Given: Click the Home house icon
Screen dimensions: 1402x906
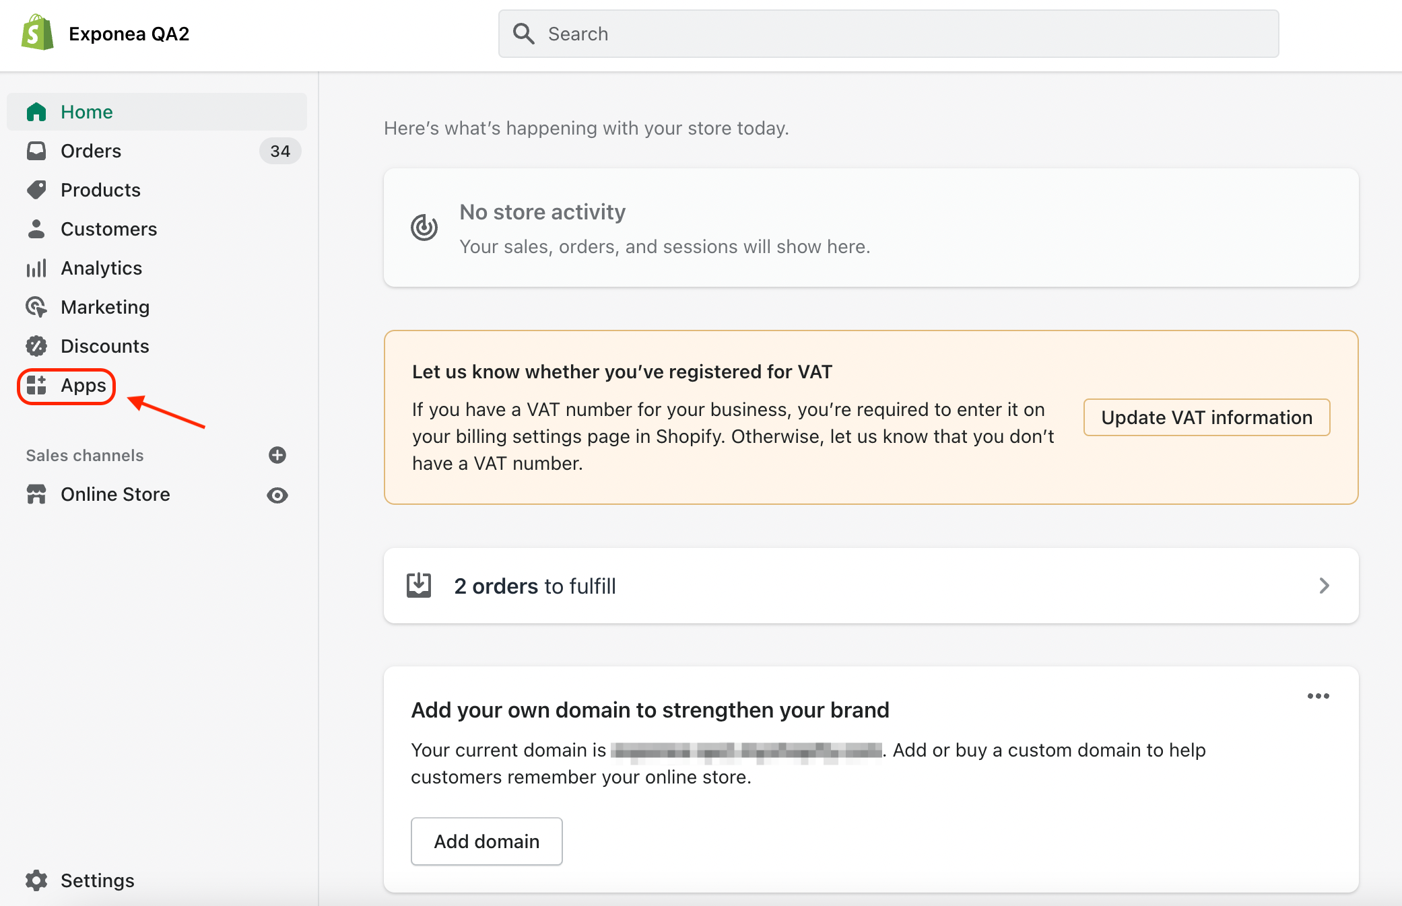Looking at the screenshot, I should click(36, 112).
